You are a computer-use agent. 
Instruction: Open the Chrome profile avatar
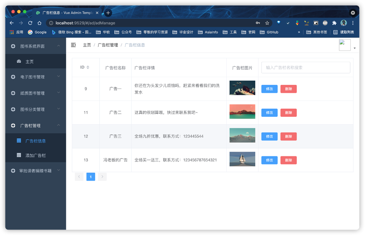344,23
